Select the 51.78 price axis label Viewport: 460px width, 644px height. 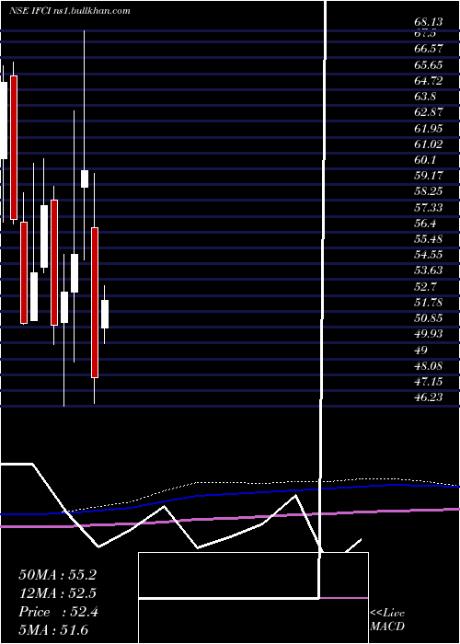(x=428, y=303)
